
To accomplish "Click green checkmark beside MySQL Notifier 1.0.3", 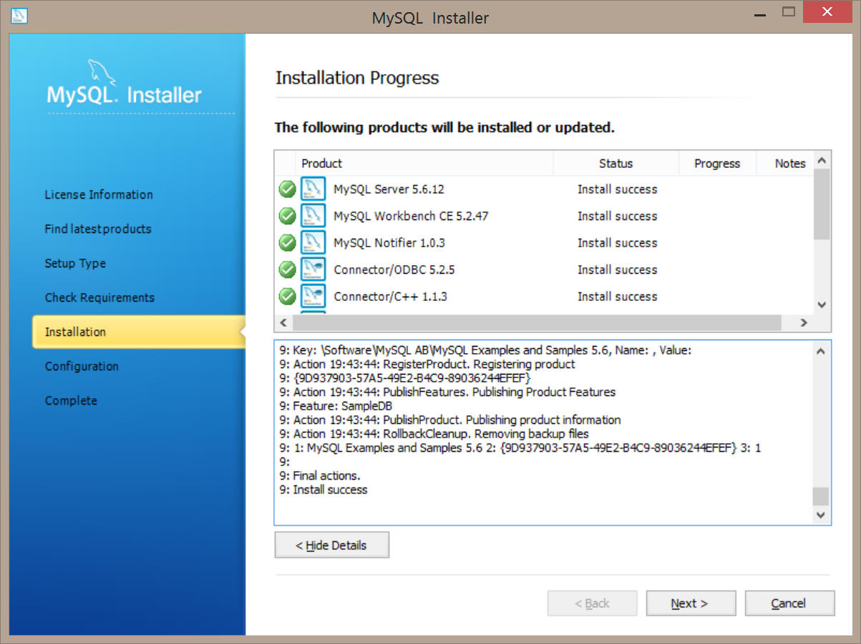I will click(x=287, y=243).
